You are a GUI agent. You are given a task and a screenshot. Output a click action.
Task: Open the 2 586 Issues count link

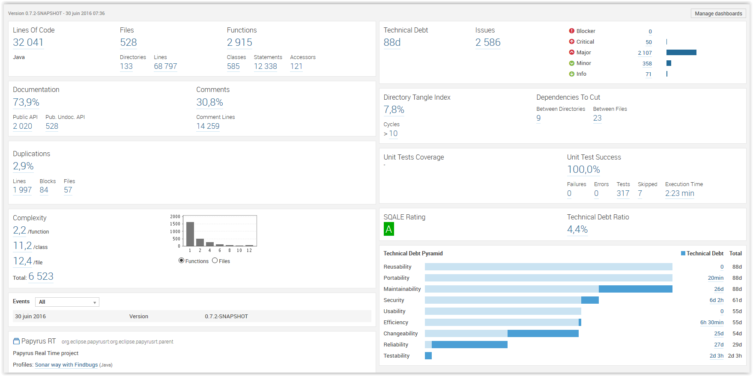[487, 42]
